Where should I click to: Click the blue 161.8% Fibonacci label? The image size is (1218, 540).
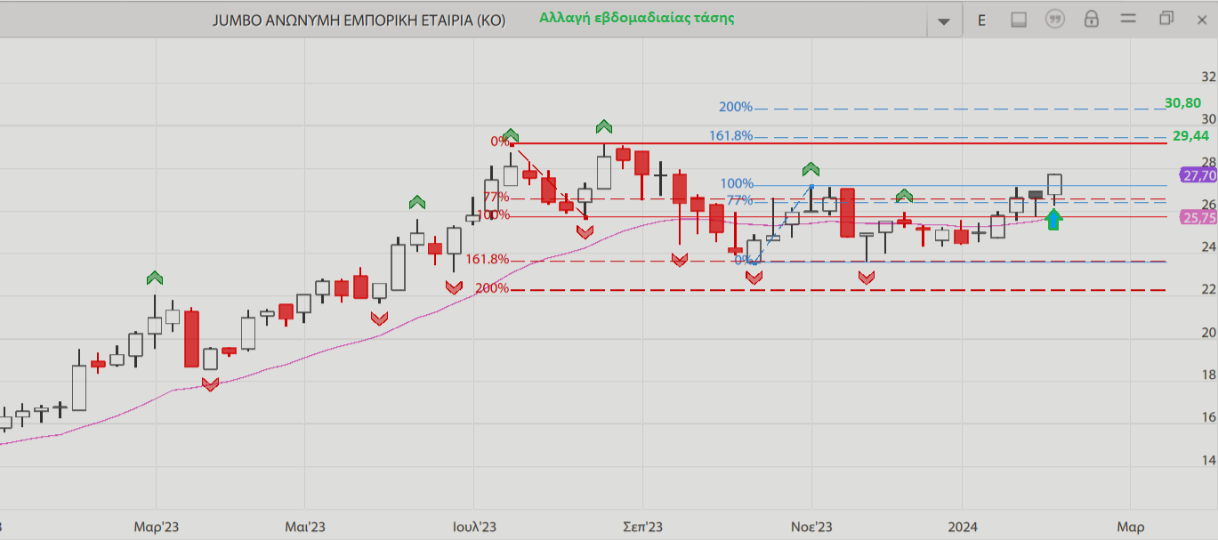pos(731,136)
